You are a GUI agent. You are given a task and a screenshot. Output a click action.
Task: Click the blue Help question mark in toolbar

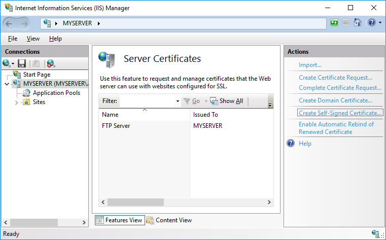coord(371,23)
